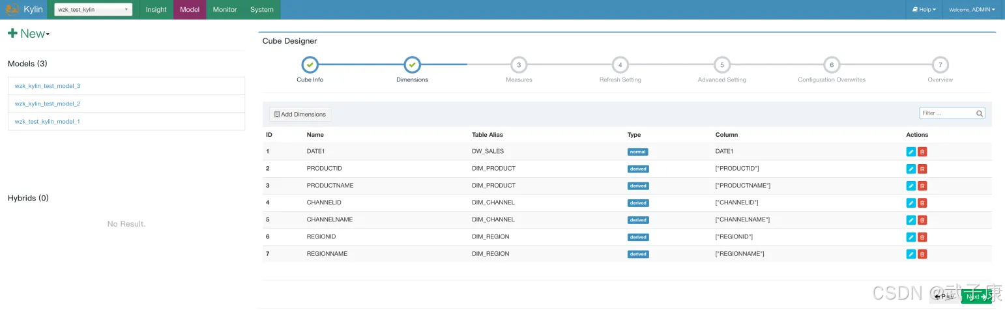1005x310 pixels.
Task: Open the Monitor tab
Action: pos(225,10)
